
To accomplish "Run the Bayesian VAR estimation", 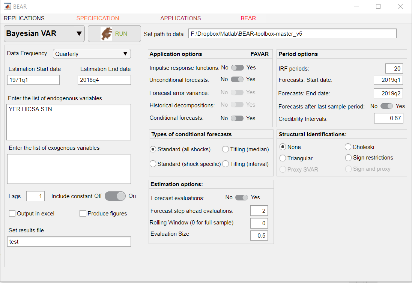I will pos(114,34).
